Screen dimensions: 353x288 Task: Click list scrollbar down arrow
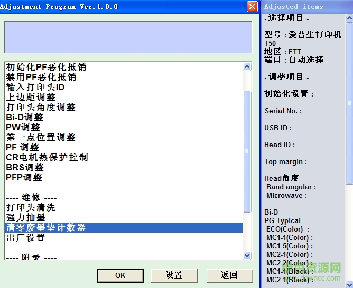pyautogui.click(x=247, y=255)
